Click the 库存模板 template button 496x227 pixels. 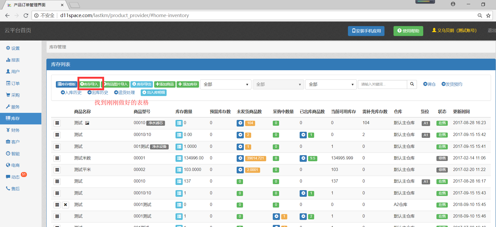66,84
